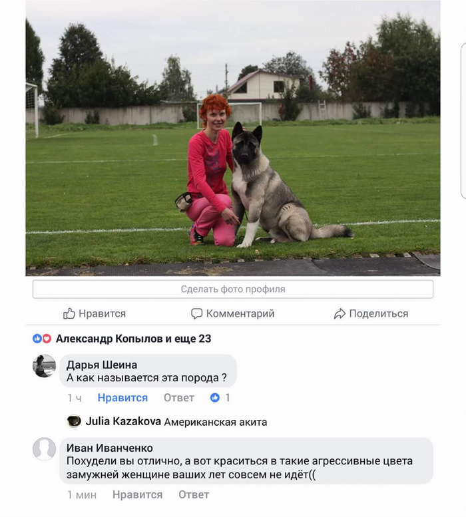Reply to Дарья Шеина's comment via Ответ
Image resolution: width=466 pixels, height=517 pixels.
pyautogui.click(x=179, y=398)
